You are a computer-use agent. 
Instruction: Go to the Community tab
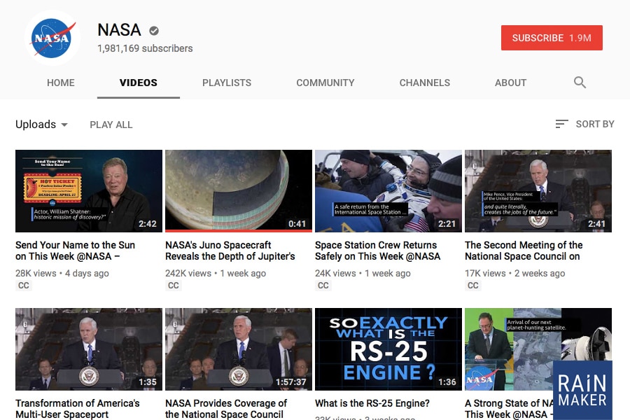(x=325, y=83)
